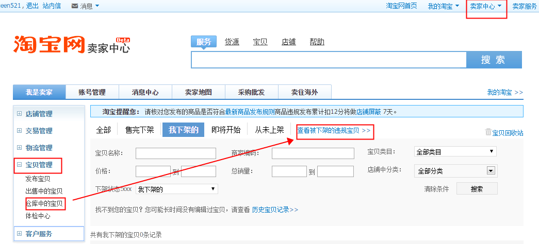Click the 退出 logout link
This screenshot has height=244, width=539.
coord(32,6)
